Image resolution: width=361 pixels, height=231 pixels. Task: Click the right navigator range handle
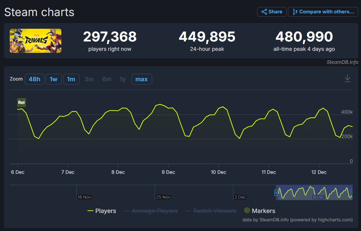(x=352, y=193)
